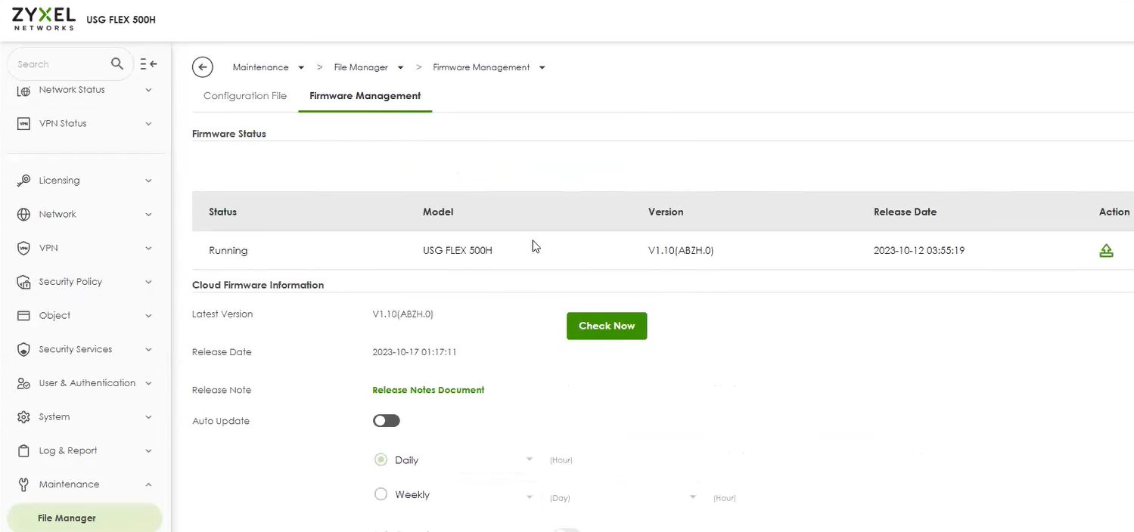The height and width of the screenshot is (532, 1134).
Task: Collapse the sidebar menu icon
Action: coord(148,64)
